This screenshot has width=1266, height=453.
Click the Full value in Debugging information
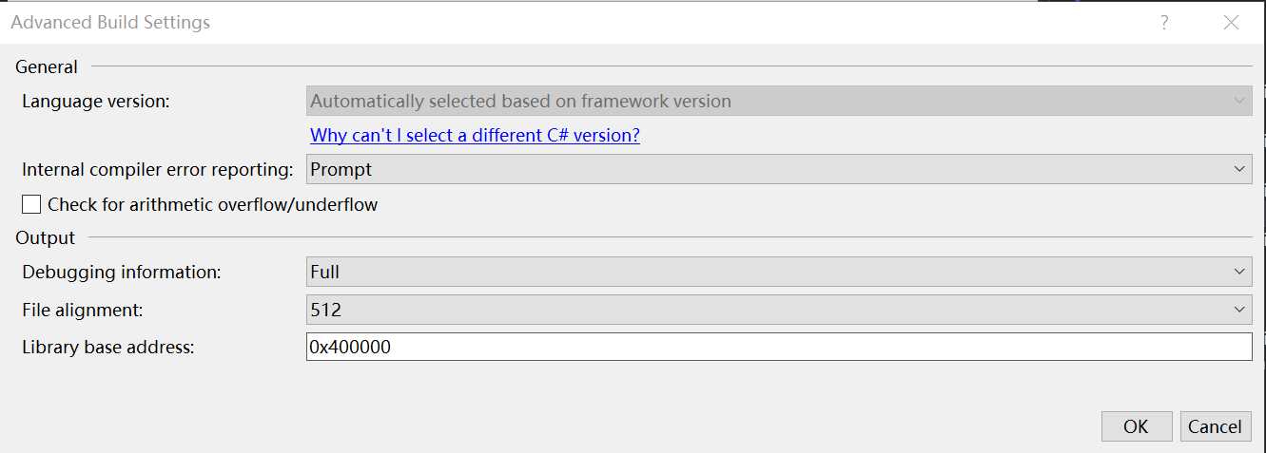[325, 272]
